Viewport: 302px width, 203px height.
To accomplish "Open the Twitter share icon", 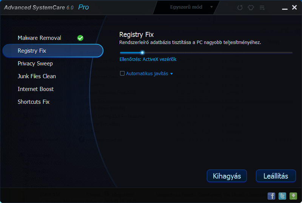I will click(282, 196).
